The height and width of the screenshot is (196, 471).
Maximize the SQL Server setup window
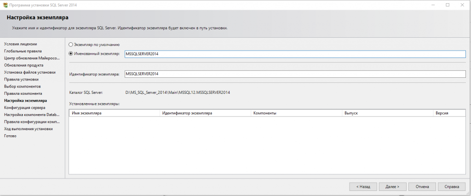click(x=448, y=5)
